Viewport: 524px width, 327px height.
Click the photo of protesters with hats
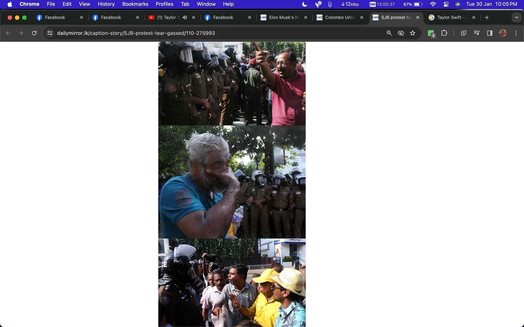click(232, 283)
